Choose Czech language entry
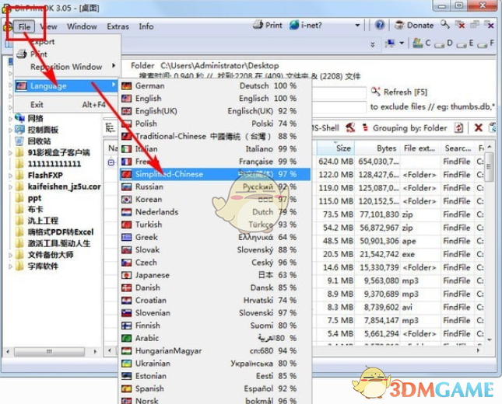 coord(214,262)
